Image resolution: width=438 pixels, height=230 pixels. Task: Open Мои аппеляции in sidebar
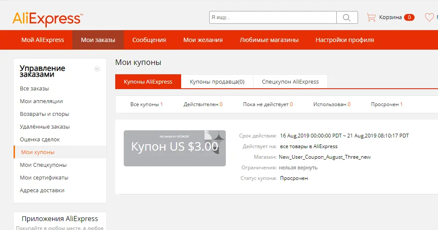(41, 101)
